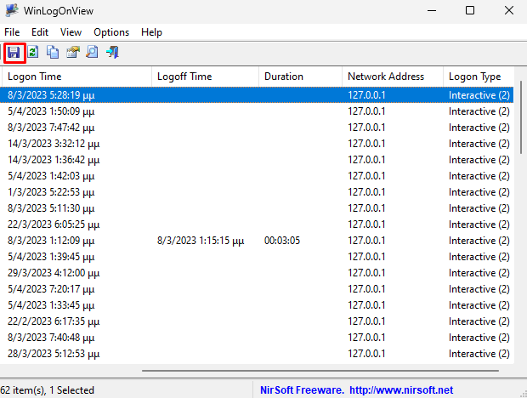Sort by the Network Address column header
This screenshot has width=527, height=398.
pyautogui.click(x=393, y=77)
